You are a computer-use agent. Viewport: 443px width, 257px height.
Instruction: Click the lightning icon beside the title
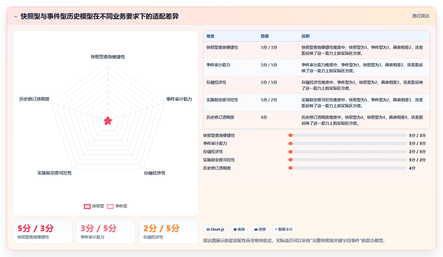pos(16,16)
